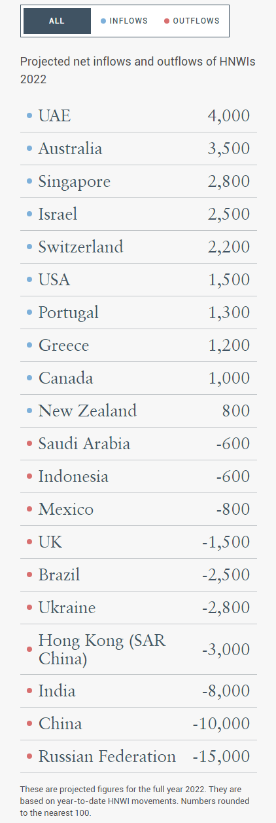Switch to the OUTFLOWS filter tab
276x823 pixels.
(x=192, y=21)
